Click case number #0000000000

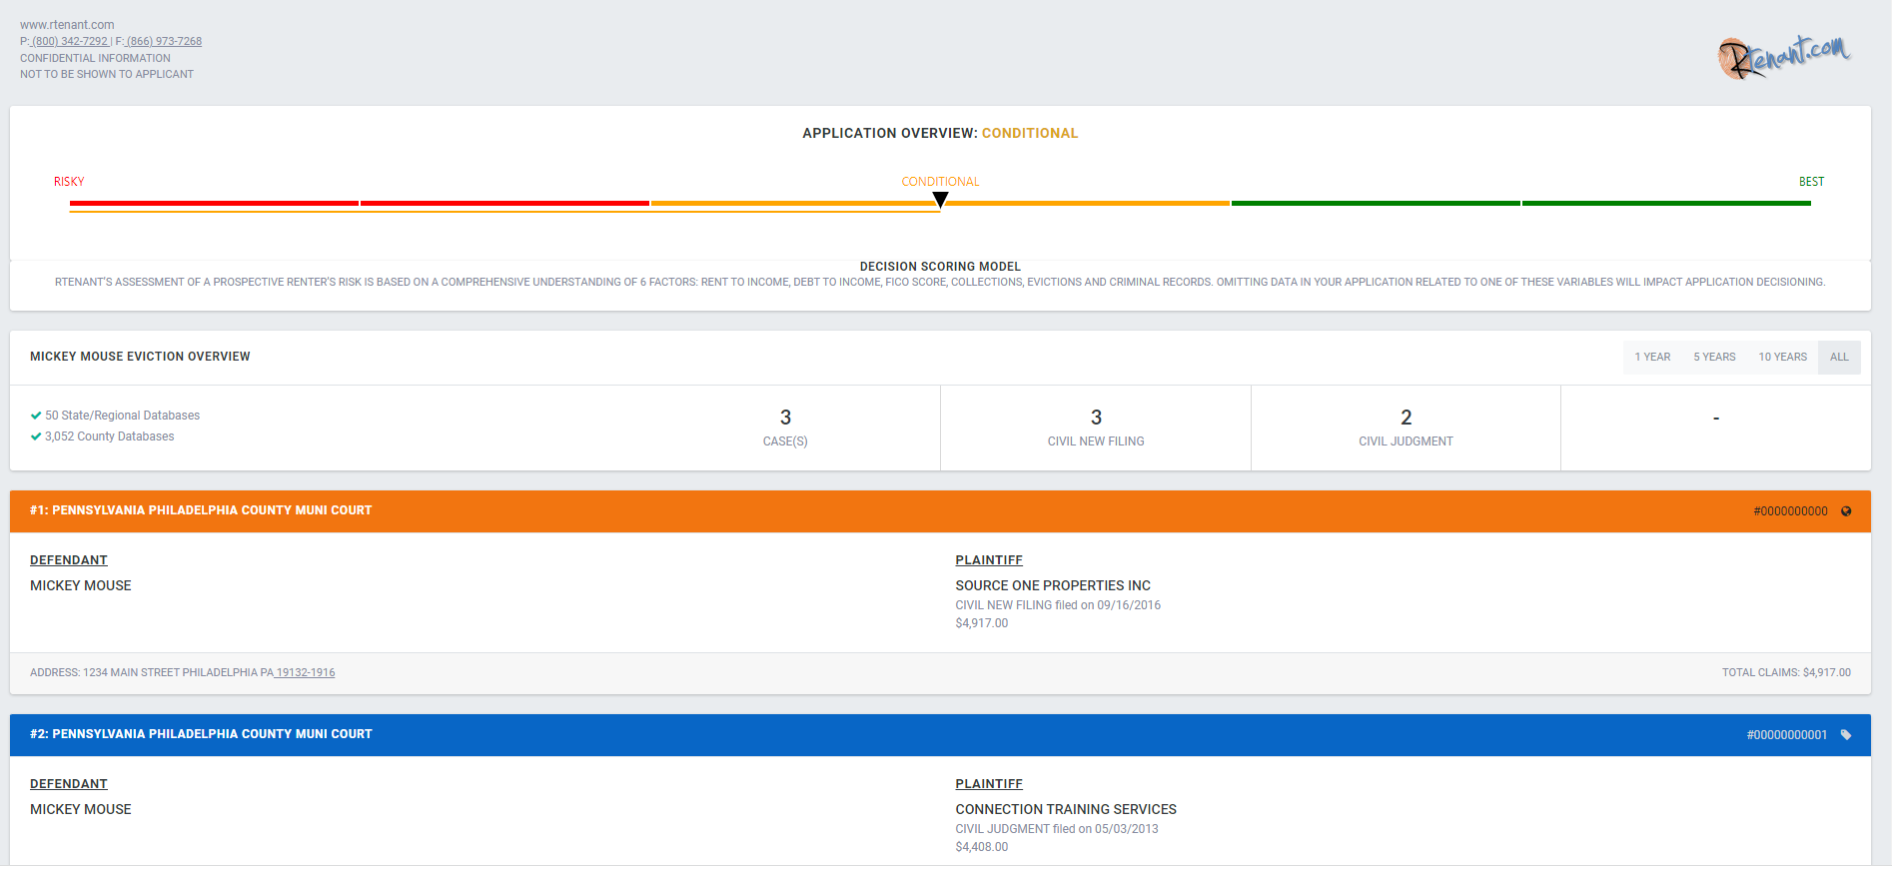tap(1790, 511)
